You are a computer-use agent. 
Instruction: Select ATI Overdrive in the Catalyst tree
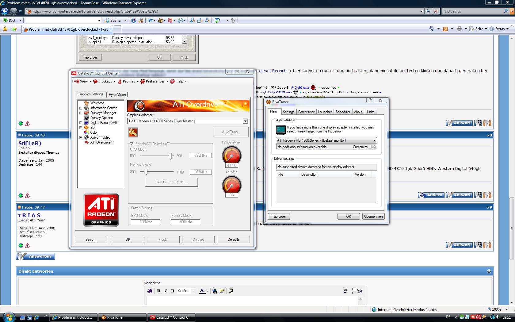101,142
